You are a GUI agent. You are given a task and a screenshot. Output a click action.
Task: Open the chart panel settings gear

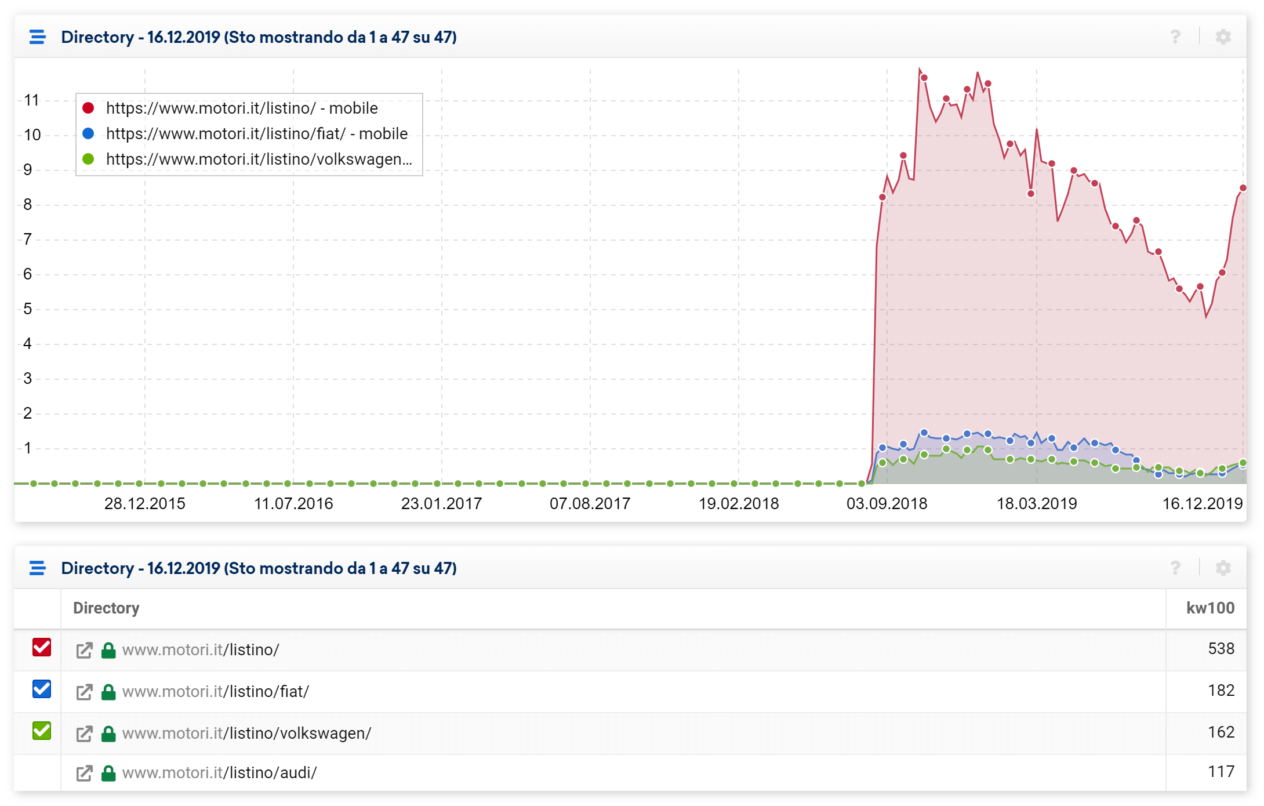(x=1223, y=37)
